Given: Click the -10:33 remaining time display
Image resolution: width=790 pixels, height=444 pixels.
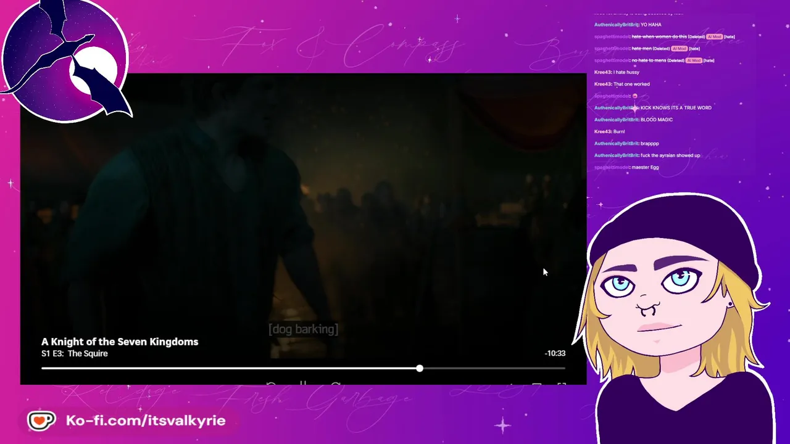Looking at the screenshot, I should point(555,353).
